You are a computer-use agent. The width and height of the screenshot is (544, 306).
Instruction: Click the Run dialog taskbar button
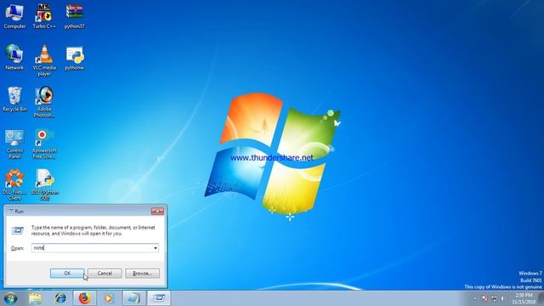(x=159, y=298)
